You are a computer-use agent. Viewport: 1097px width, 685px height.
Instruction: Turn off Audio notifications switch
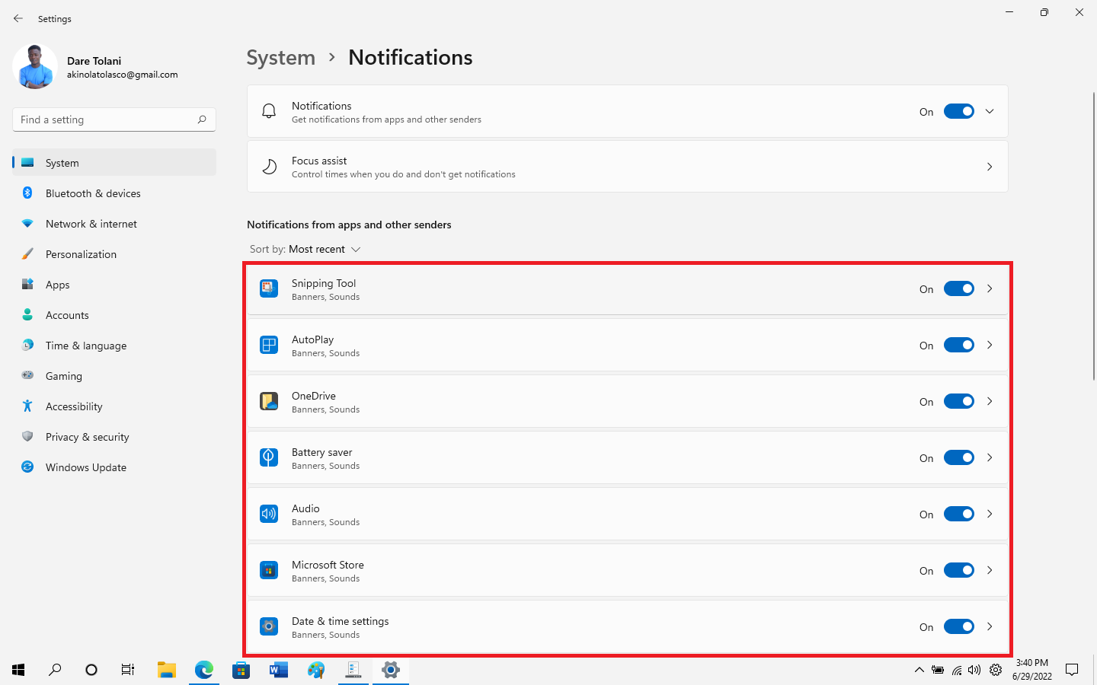tap(959, 514)
